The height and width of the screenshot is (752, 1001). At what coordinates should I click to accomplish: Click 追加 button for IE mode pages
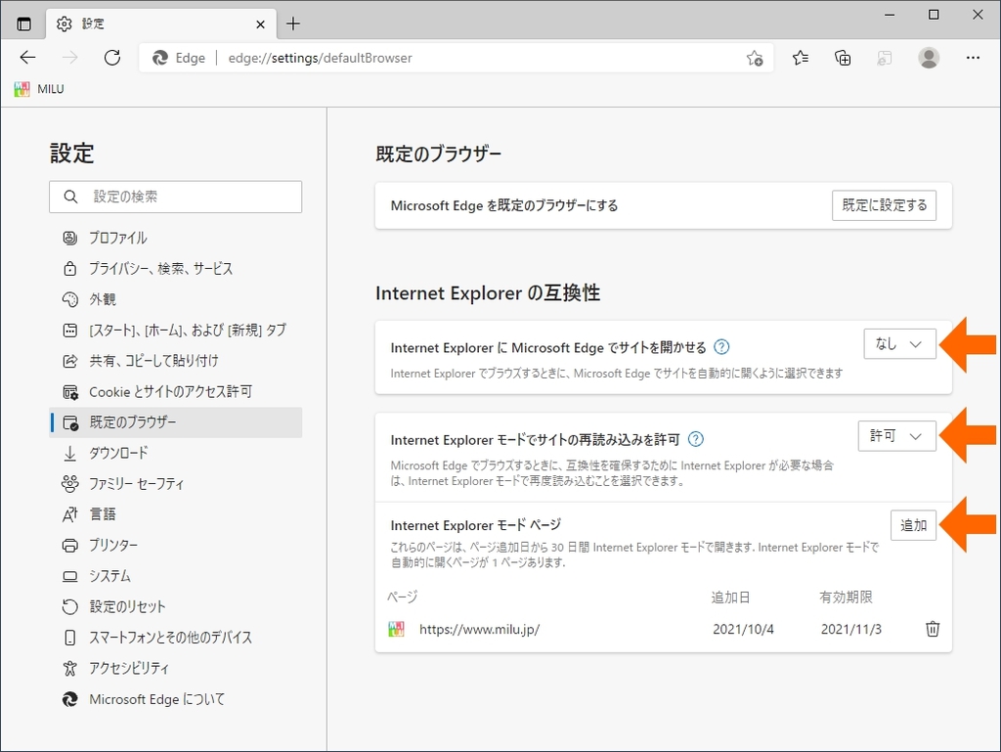coord(914,525)
